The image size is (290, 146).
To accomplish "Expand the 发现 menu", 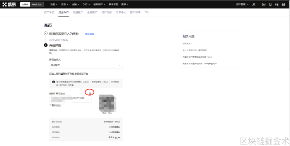I will [54, 4].
